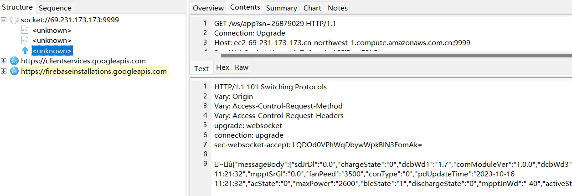This screenshot has width=572, height=196.
Task: Switch to the Sequence view tab
Action: [55, 8]
